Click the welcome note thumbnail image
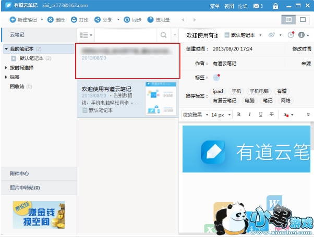 [x=161, y=98]
